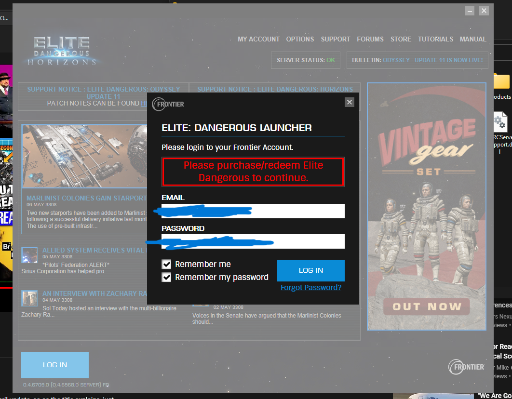Open Marlinist Colonies Gain Starports article

(86, 198)
